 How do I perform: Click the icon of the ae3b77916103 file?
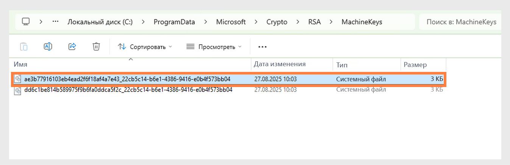tap(17, 79)
